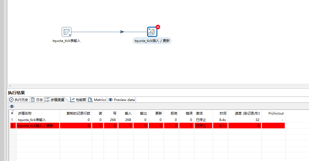Screen dimensions: 309x161
Task: Click the chart icon on 性能图 tab
Action: (x=72, y=100)
